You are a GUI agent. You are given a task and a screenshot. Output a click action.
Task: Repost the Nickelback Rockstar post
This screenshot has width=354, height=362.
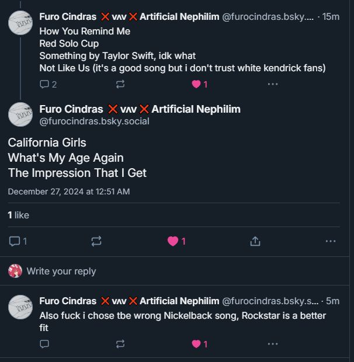click(120, 344)
